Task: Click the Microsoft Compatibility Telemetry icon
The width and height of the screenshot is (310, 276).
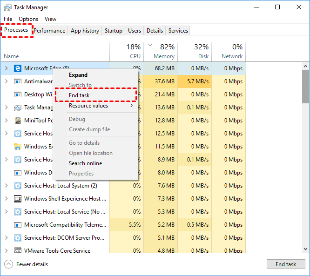Action: point(18,225)
